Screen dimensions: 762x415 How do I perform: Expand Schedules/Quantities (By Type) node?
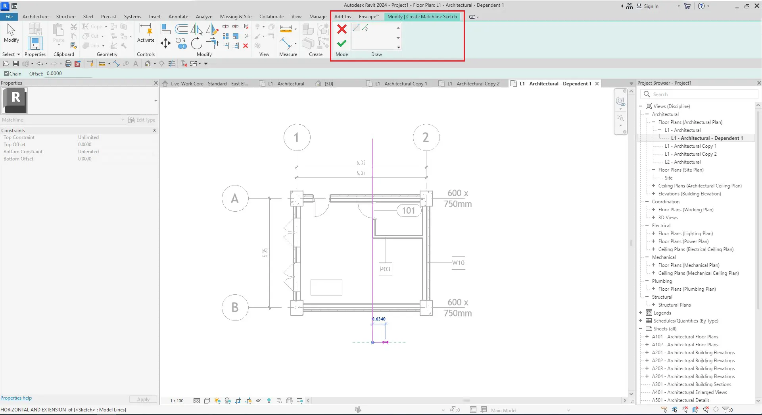[641, 321]
